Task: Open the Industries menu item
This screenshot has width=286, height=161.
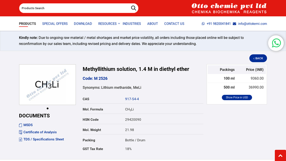Action: click(132, 24)
